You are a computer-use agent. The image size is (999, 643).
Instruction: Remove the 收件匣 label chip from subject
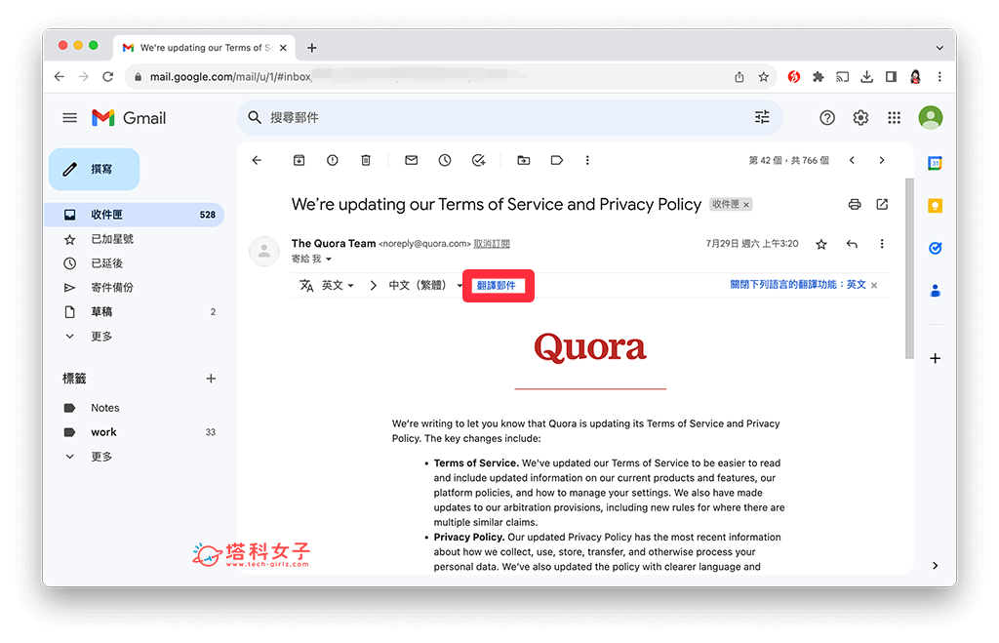(x=746, y=205)
